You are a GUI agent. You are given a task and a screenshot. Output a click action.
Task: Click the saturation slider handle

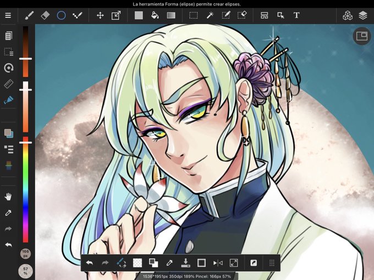(25, 89)
